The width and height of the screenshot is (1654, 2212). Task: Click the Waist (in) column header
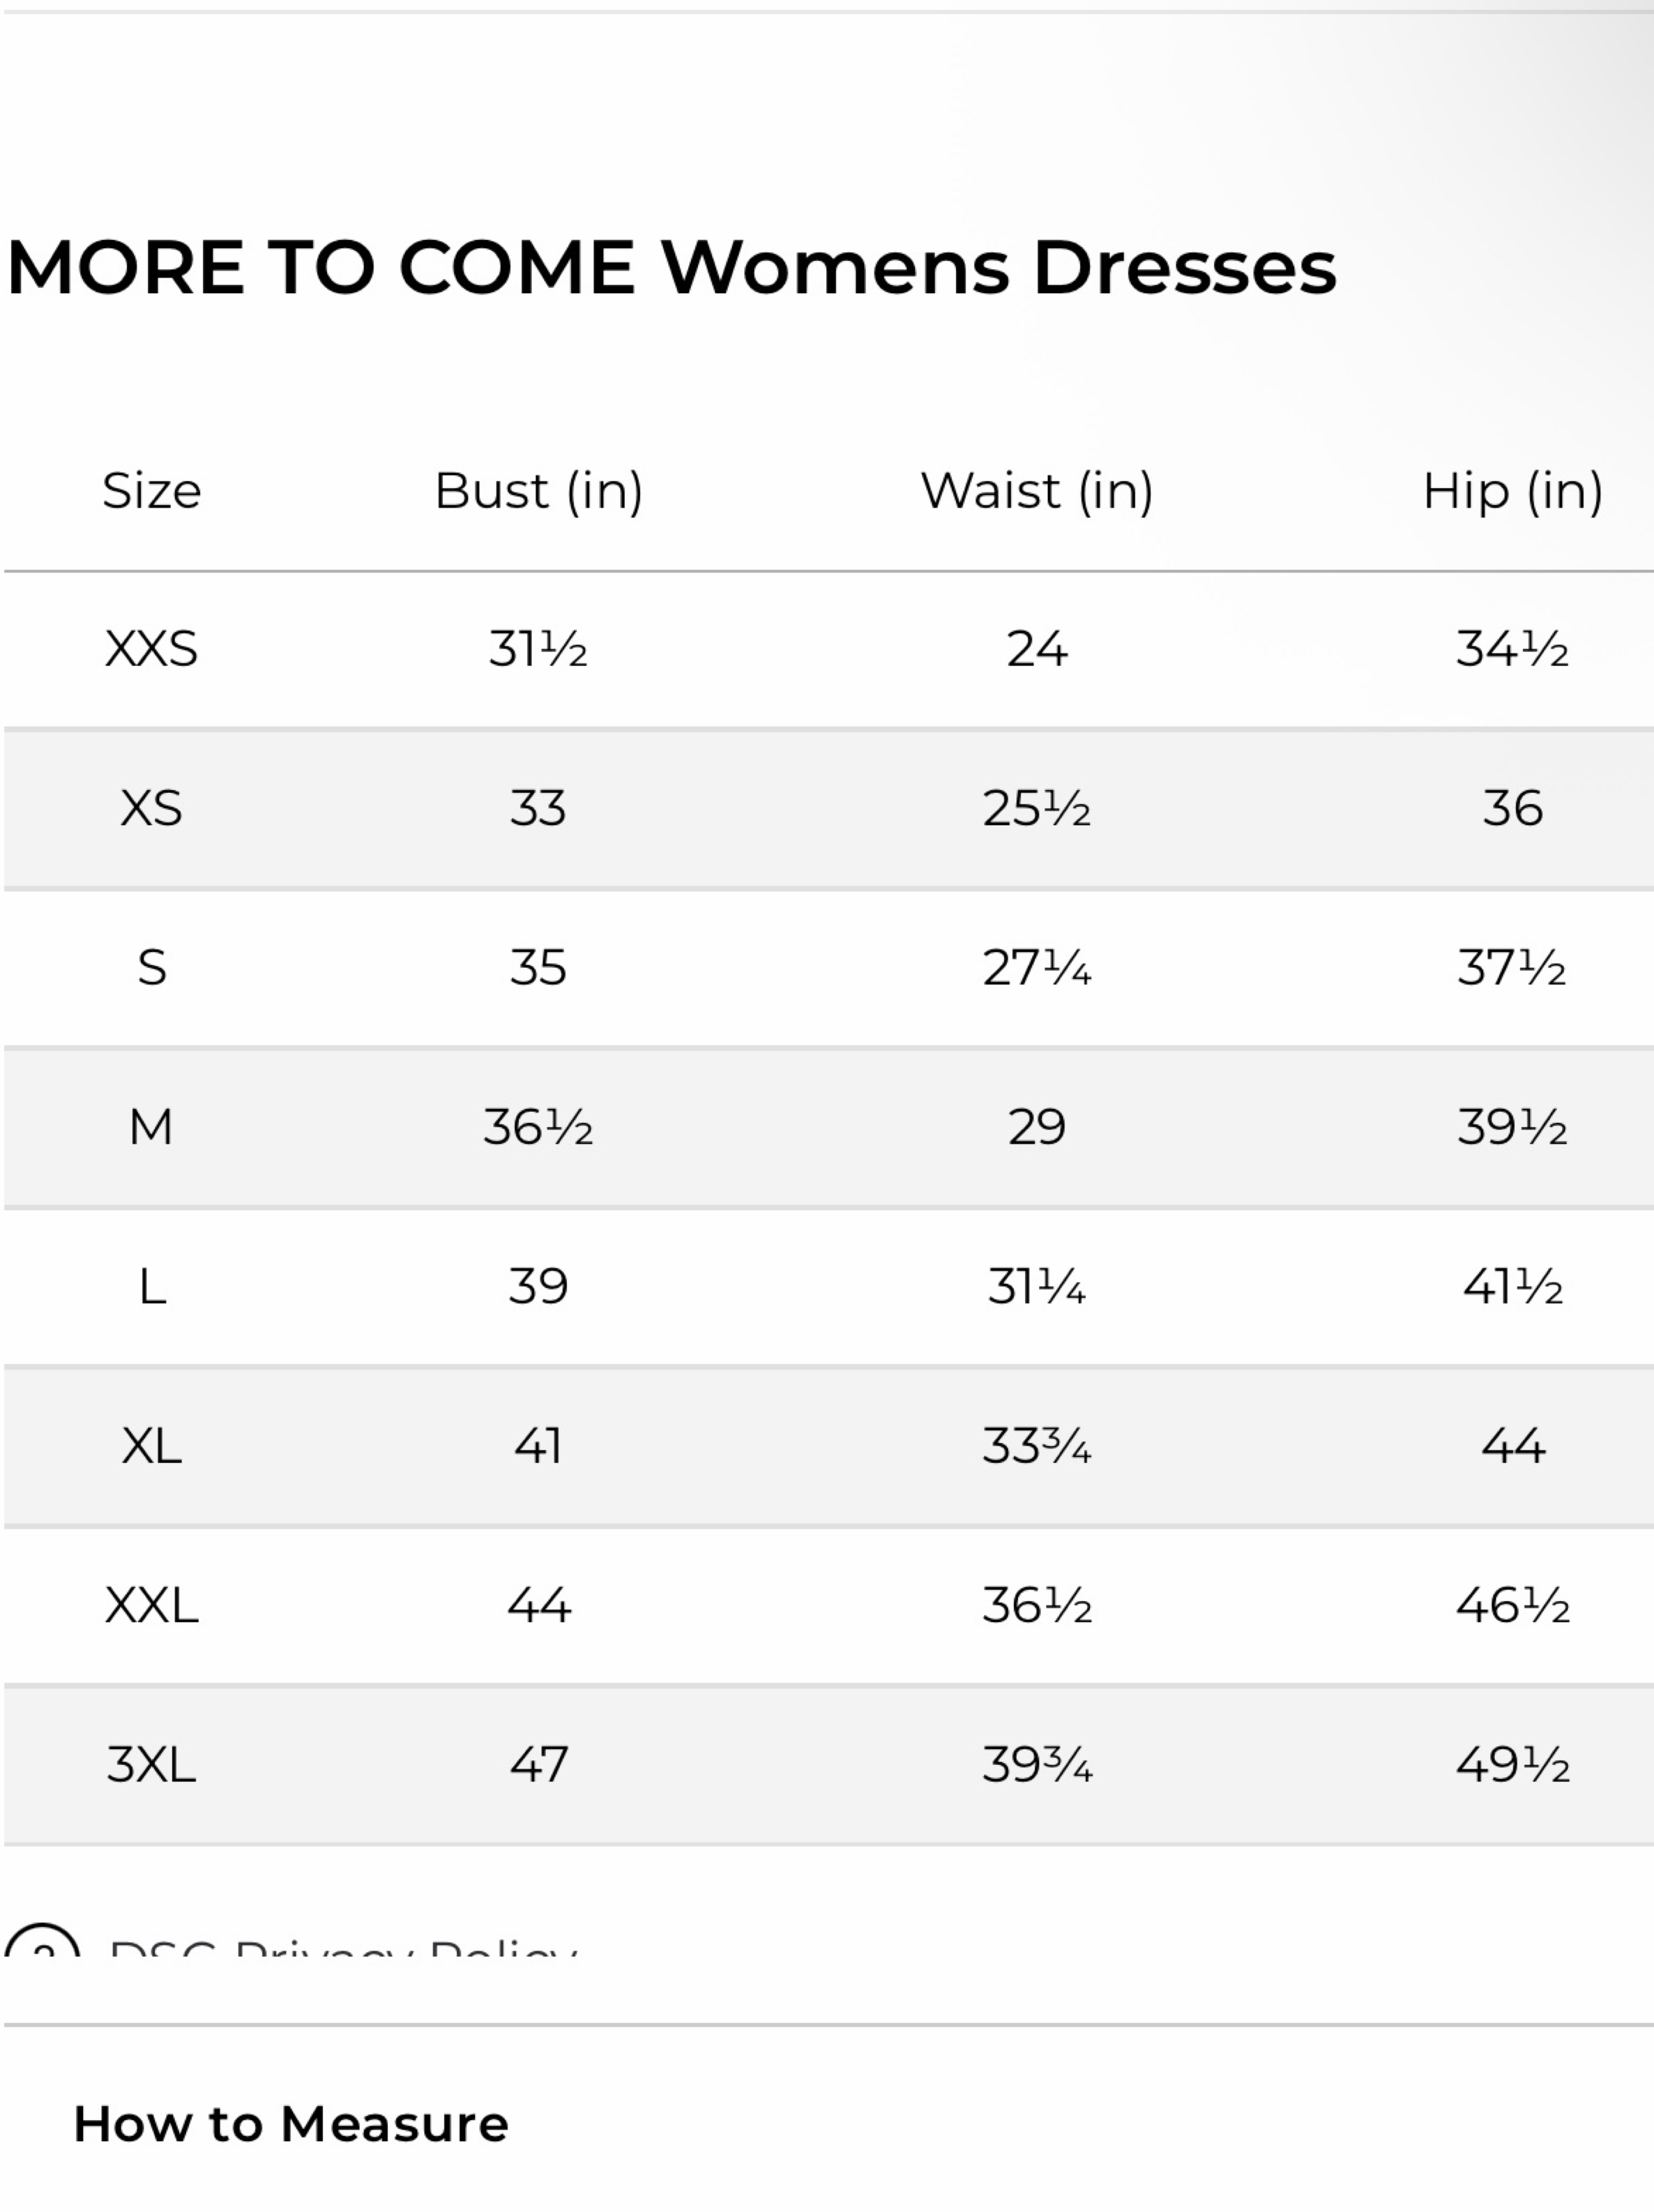pos(1038,491)
